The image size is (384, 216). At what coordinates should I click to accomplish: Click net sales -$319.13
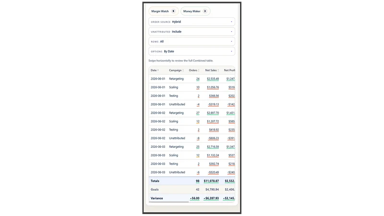pyautogui.click(x=213, y=104)
